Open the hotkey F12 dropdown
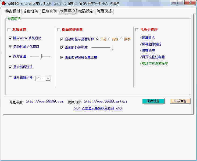 48,78
